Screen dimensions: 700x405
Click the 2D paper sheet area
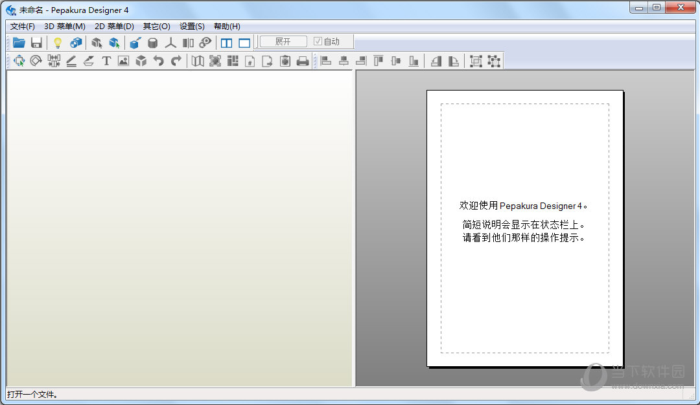(x=525, y=228)
